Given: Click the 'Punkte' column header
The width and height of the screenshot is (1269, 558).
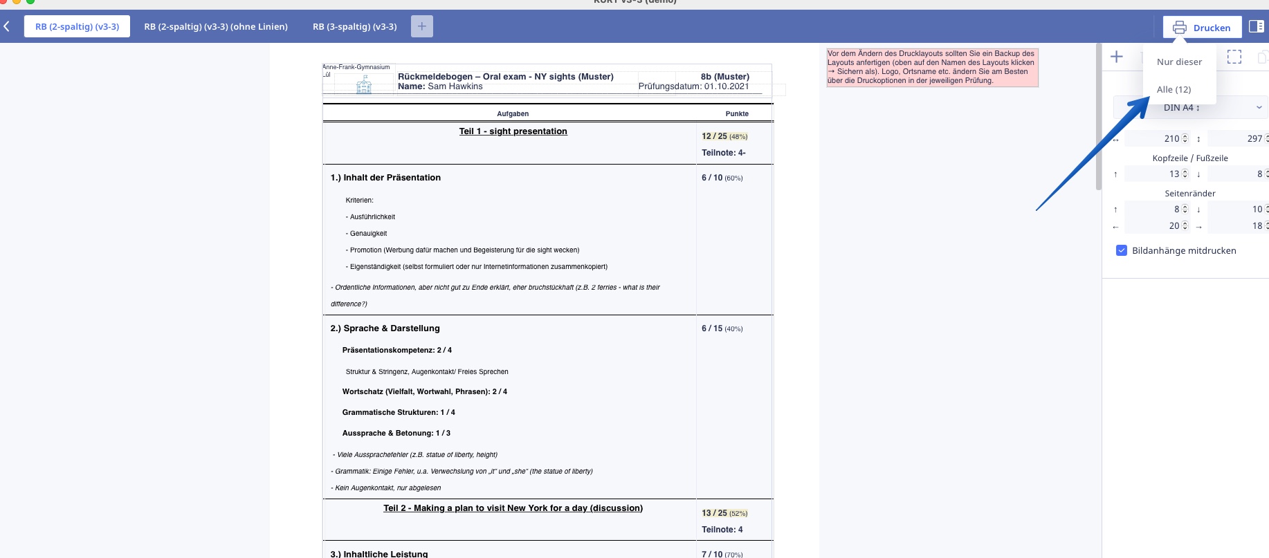Looking at the screenshot, I should 737,113.
